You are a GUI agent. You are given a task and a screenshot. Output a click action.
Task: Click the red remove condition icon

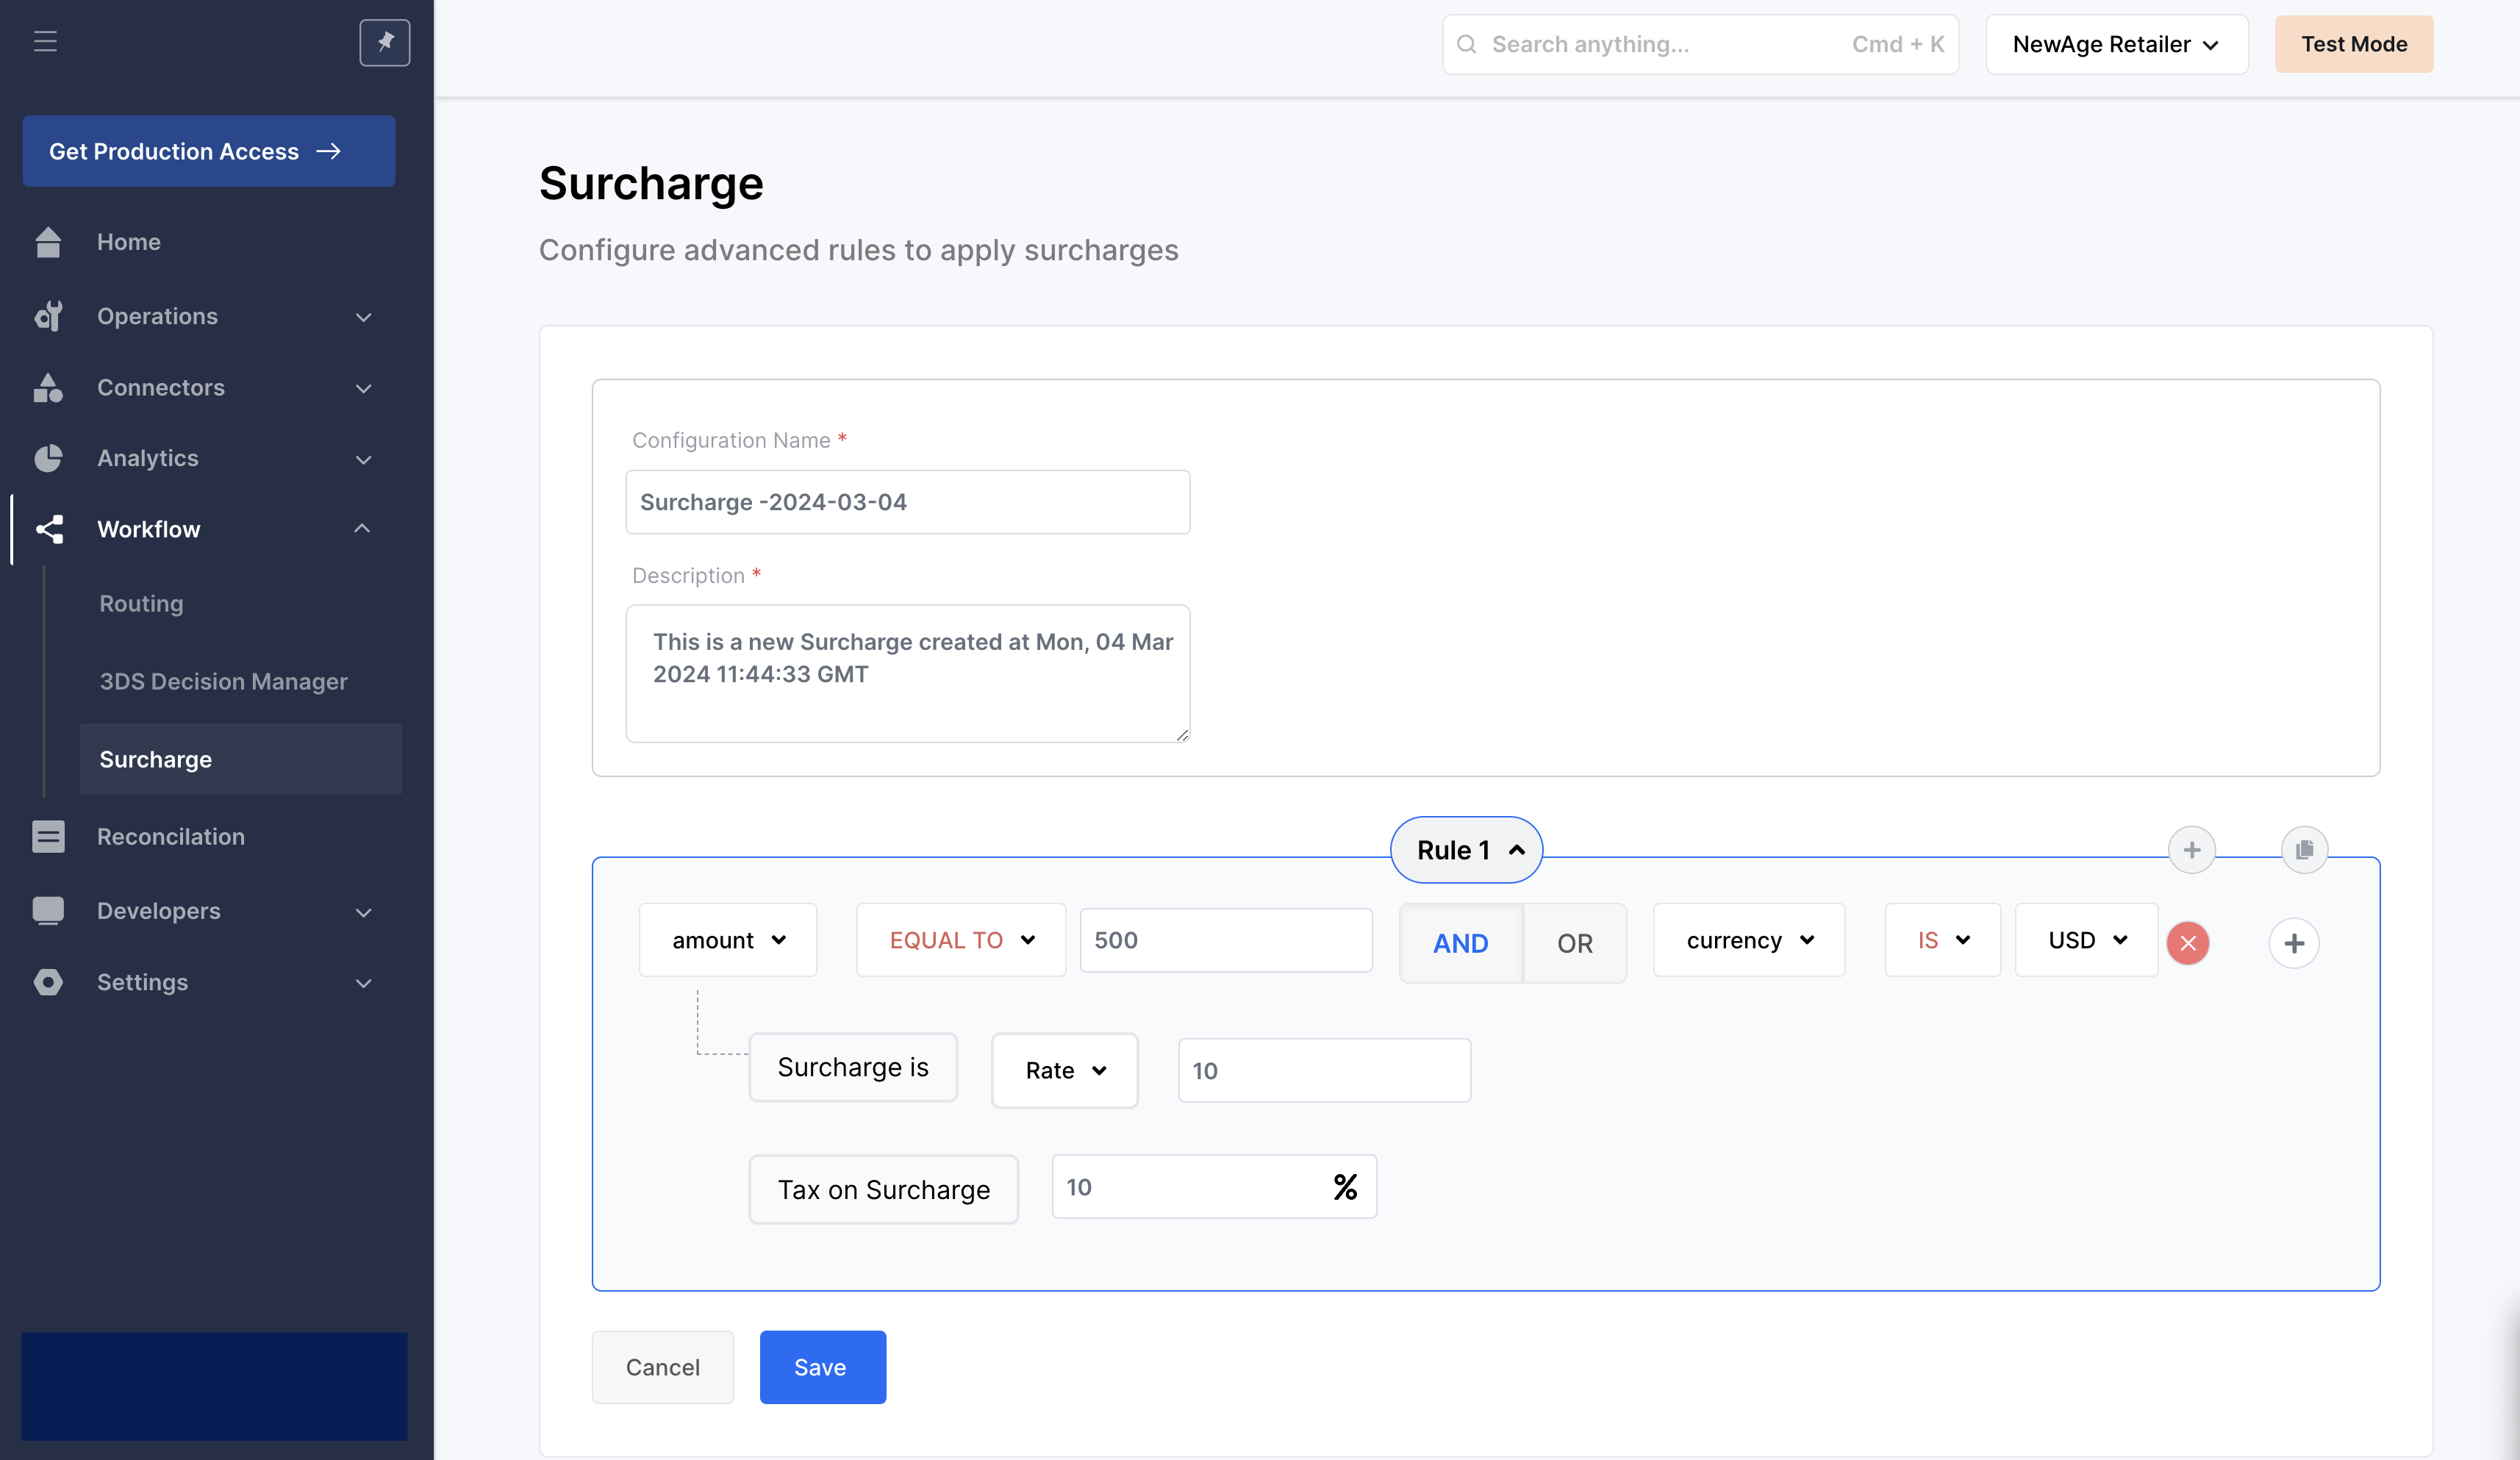point(2187,943)
